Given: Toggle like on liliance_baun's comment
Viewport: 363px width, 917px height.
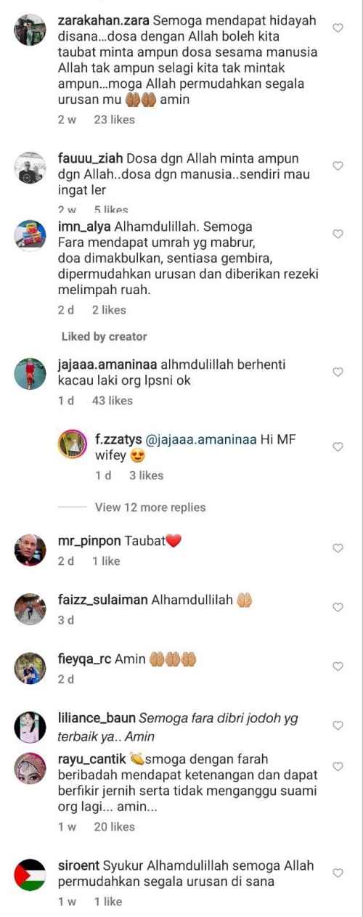Looking at the screenshot, I should pos(338,725).
